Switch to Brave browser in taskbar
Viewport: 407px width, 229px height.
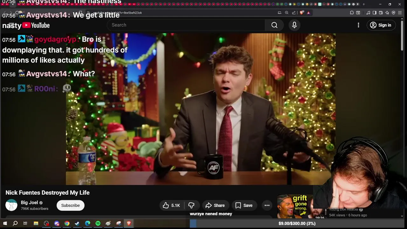click(129, 224)
